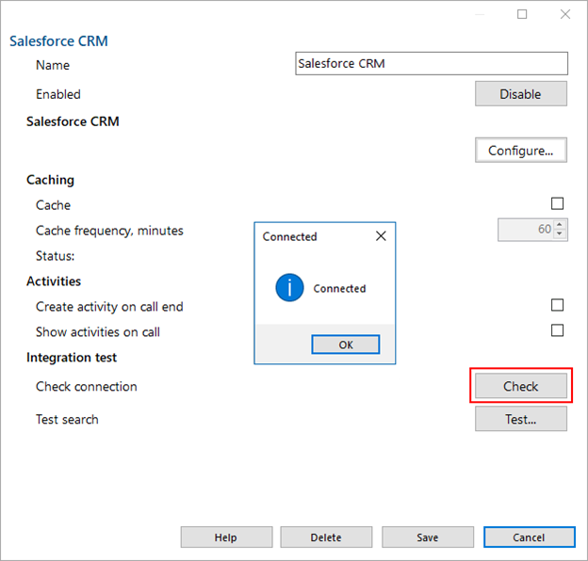Close the Salesforce CRM settings window
The image size is (588, 561).
tap(565, 14)
